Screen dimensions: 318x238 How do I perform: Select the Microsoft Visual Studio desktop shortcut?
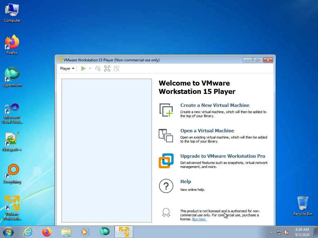(x=12, y=113)
